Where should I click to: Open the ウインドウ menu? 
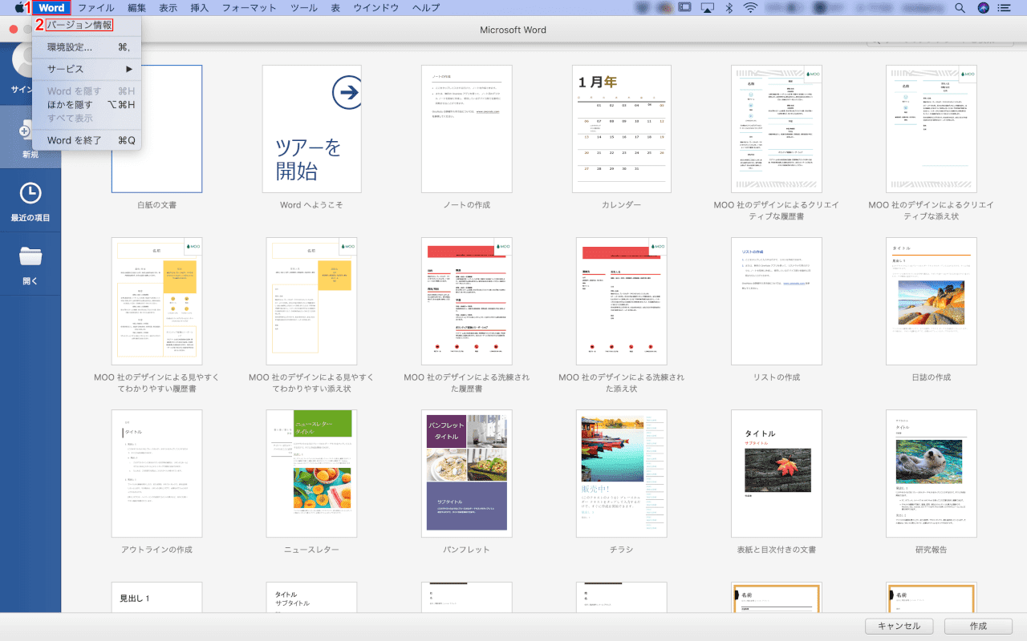coord(375,7)
